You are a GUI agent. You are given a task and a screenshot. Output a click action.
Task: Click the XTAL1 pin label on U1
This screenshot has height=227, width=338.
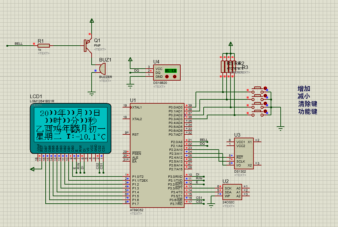(x=137, y=108)
